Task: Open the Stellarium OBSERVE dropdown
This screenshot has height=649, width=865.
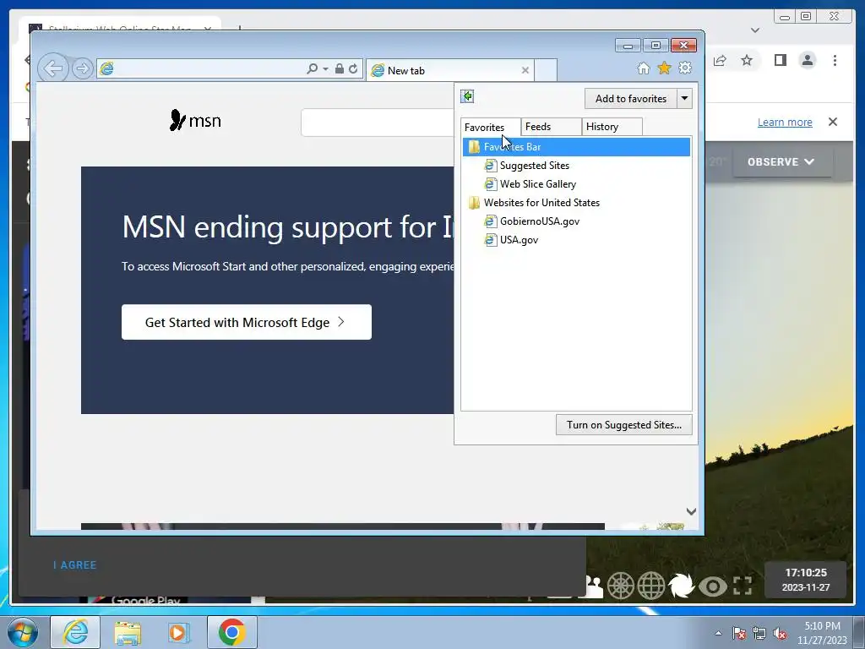Action: [x=781, y=161]
